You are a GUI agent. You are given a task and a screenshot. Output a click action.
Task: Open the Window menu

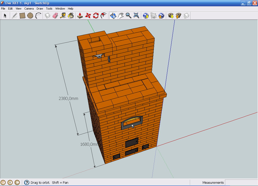point(60,9)
